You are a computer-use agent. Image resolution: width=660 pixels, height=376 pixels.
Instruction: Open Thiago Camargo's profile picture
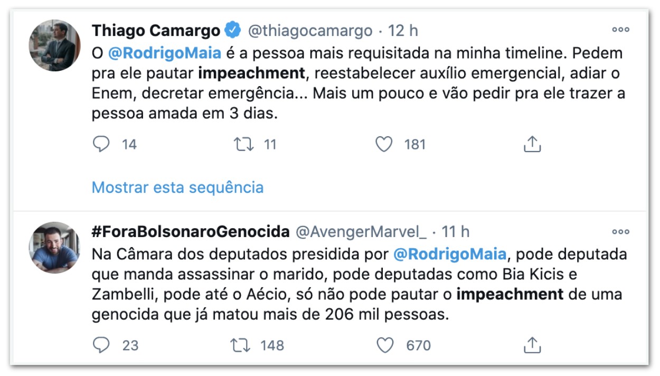54,45
